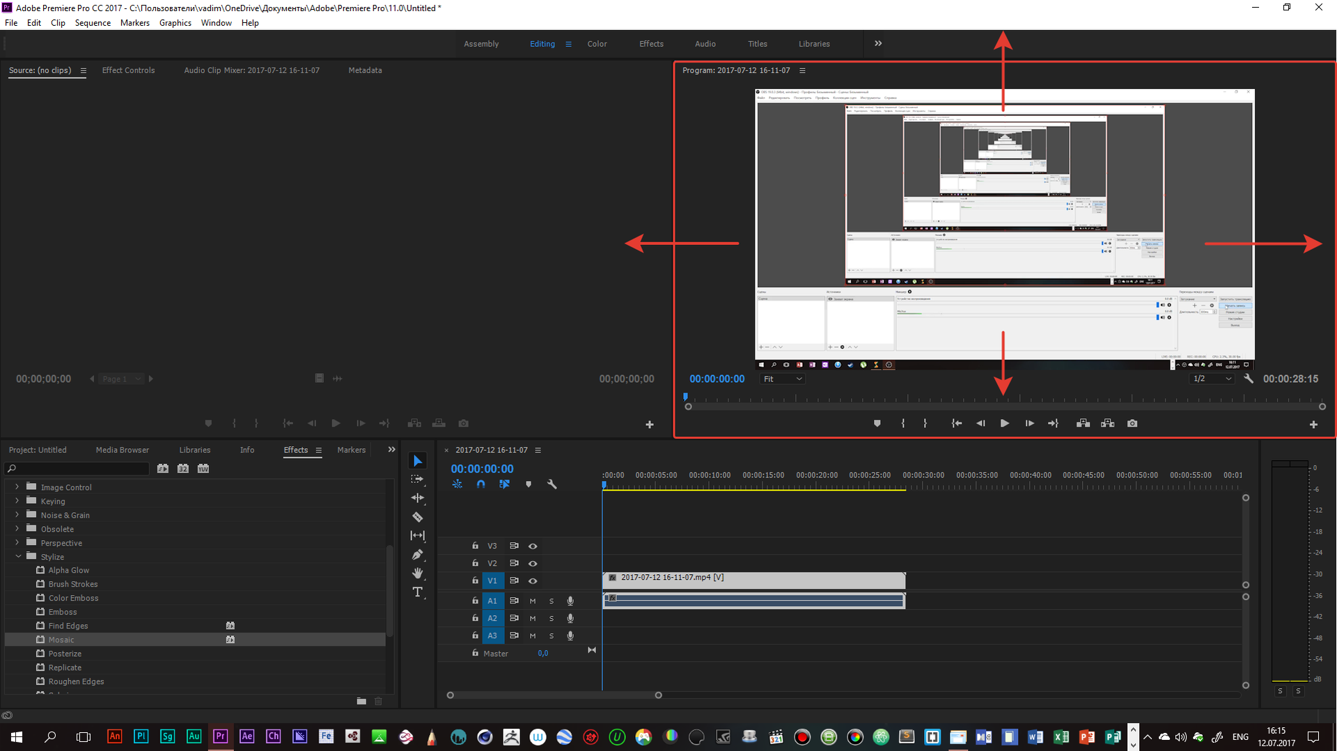Step back one frame in Program monitor

[x=980, y=423]
